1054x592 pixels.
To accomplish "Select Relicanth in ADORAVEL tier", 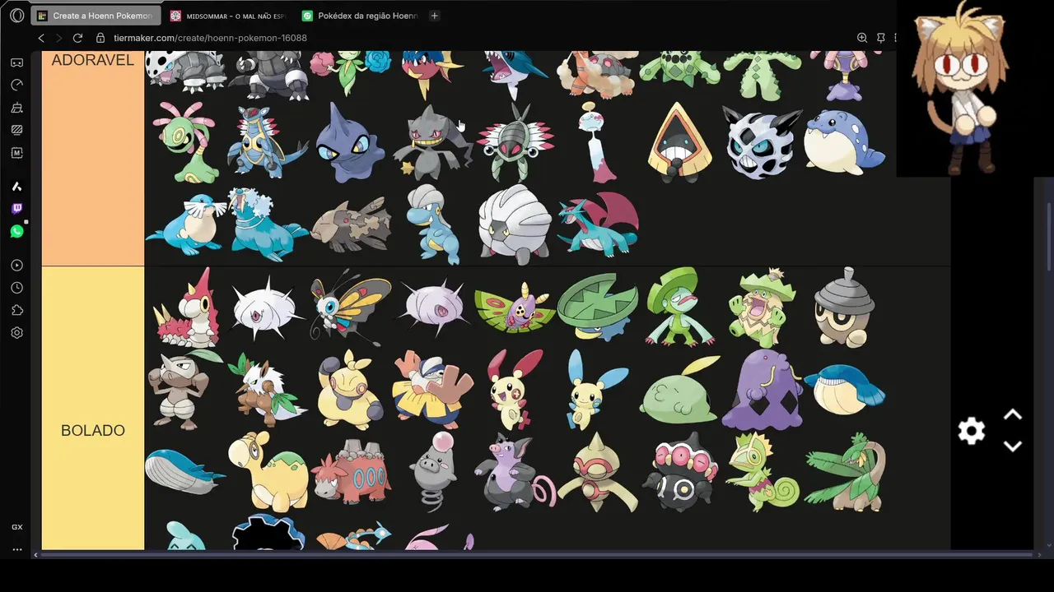I will point(350,224).
